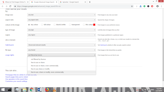The height and width of the screenshot is (92, 164).
Task: Click into the site or domain field
Action: [61, 40]
